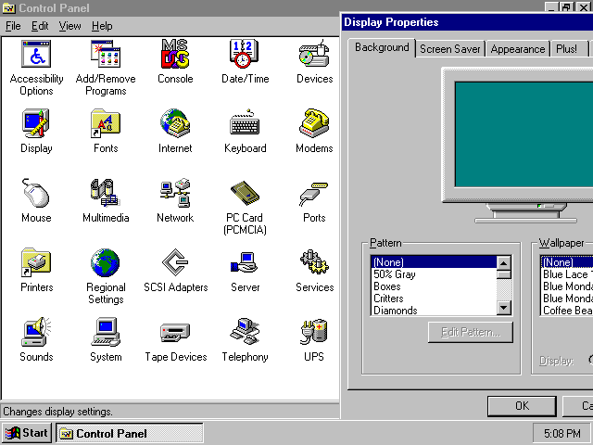Select the System computer icon
Image resolution: width=593 pixels, height=445 pixels.
106,332
